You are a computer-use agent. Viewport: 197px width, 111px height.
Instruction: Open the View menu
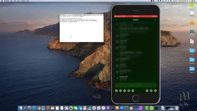pos(18,1)
